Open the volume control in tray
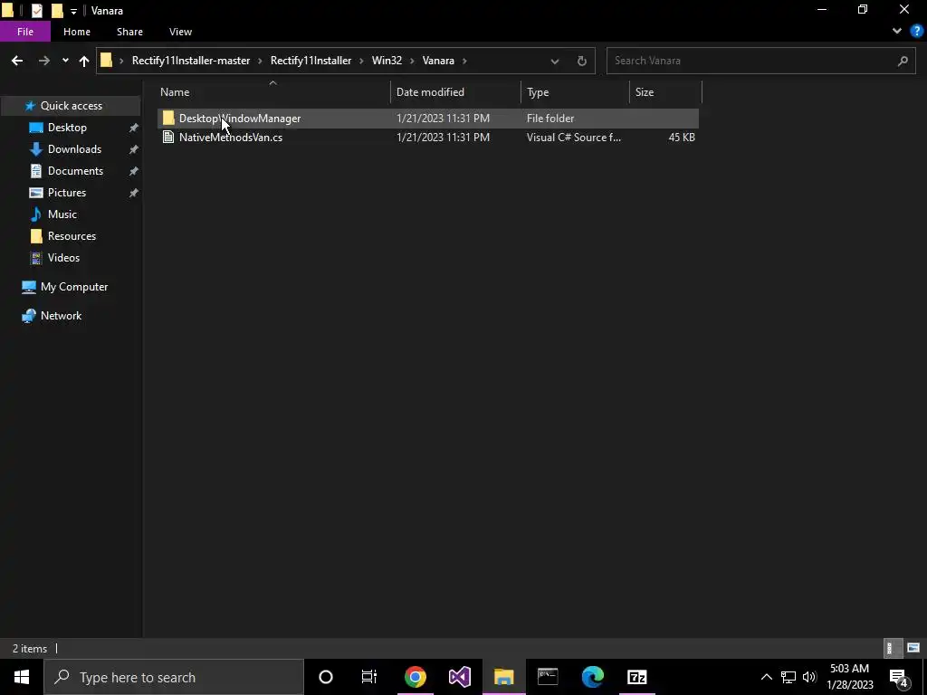Screen dimensions: 927x695 (x=809, y=677)
